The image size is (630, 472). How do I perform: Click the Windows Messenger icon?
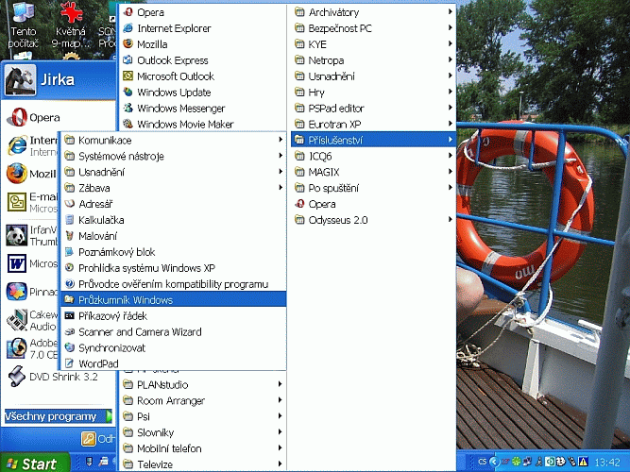(x=128, y=108)
